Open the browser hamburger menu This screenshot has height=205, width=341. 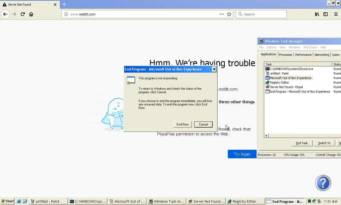coord(336,14)
